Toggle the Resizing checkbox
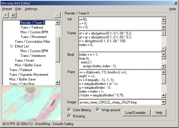This screenshot has width=179, height=128. tap(69, 116)
